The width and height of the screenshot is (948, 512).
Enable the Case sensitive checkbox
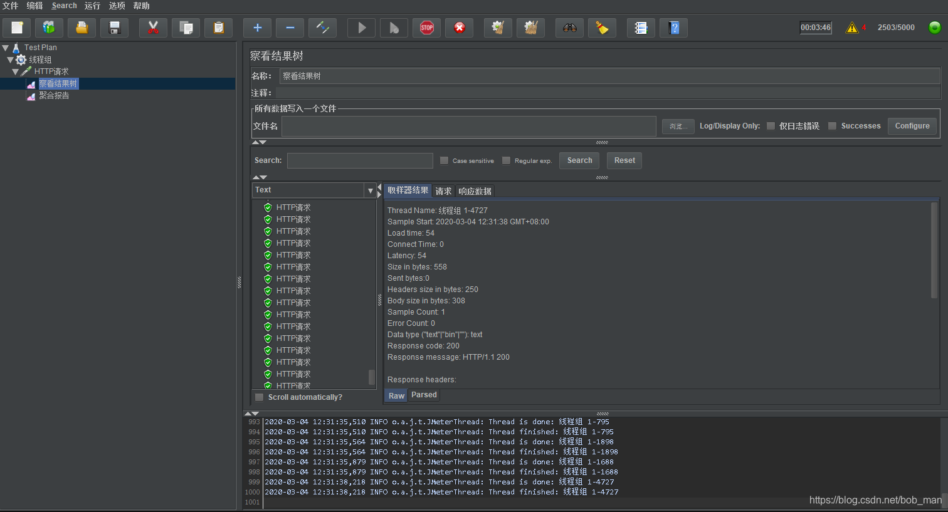coord(444,160)
